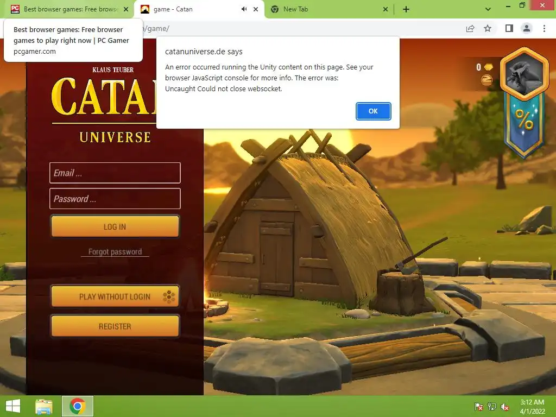Click the REGISTER button
The width and height of the screenshot is (556, 417).
115,326
